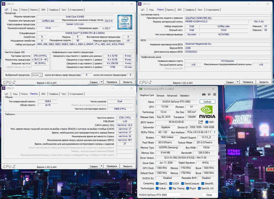Open the SPD tab in the mainboard window
Viewport: 274px width, 199px height.
180,10
